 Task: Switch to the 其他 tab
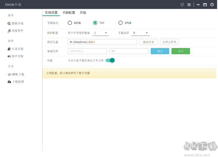tap(83, 13)
